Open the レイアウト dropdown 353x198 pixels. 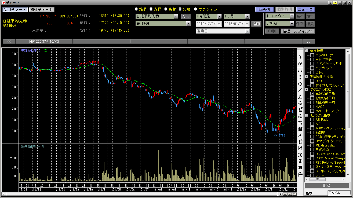(292, 16)
